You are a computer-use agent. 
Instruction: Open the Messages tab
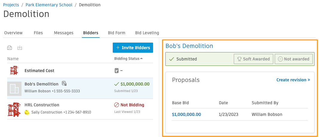(63, 33)
